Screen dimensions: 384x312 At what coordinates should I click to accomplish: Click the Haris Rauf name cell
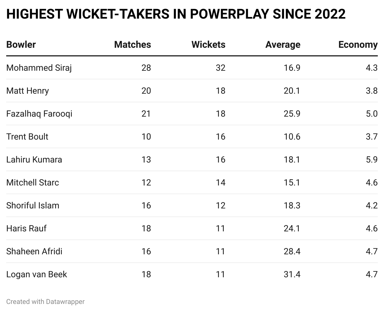[x=26, y=228]
